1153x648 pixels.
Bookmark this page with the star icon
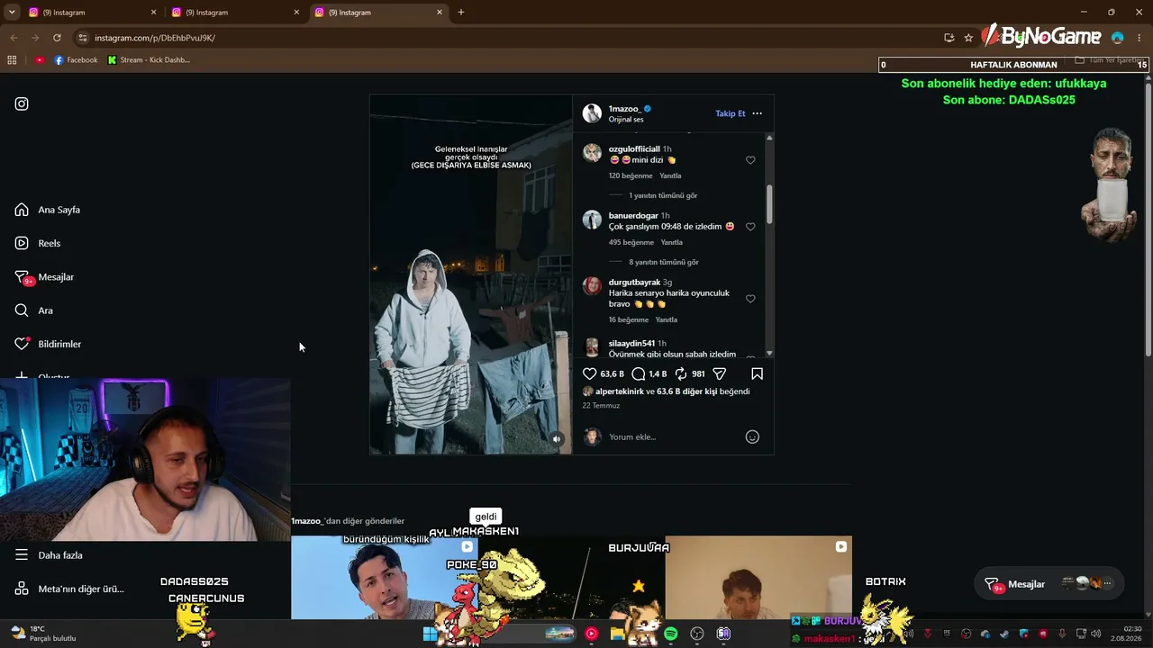[x=968, y=38]
